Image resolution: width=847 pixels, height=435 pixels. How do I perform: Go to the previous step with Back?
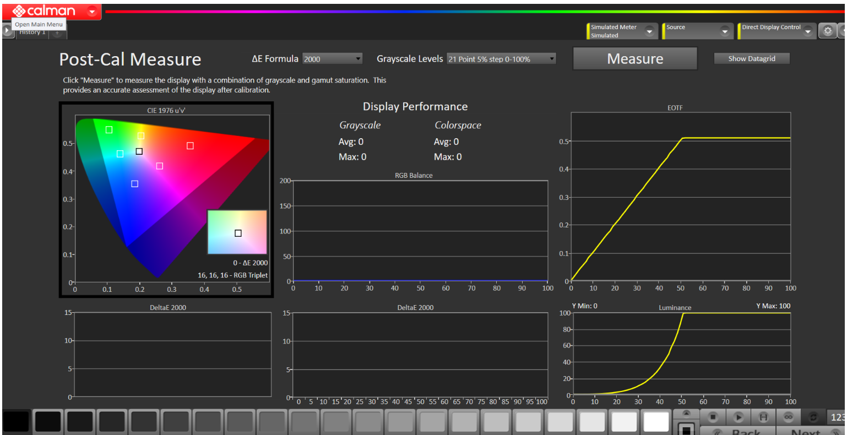pos(738,431)
